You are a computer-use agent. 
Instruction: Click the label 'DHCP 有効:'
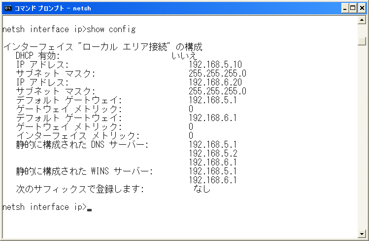(x=37, y=56)
